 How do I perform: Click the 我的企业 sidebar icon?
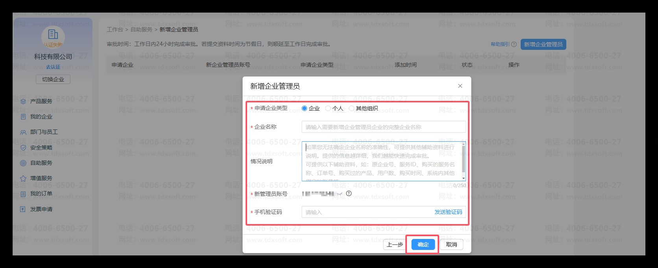point(23,117)
